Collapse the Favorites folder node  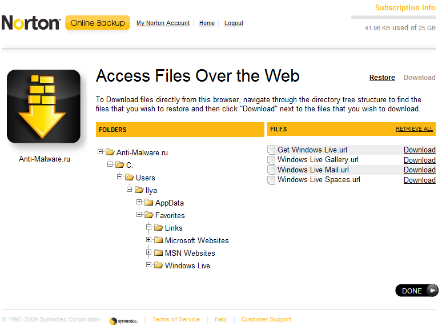click(x=139, y=215)
